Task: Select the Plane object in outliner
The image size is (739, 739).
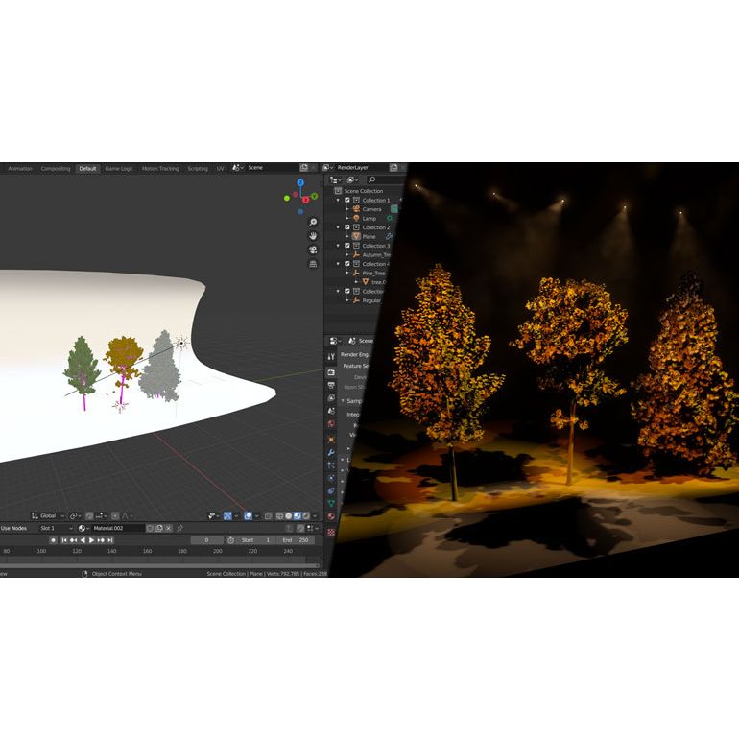Action: pos(369,236)
